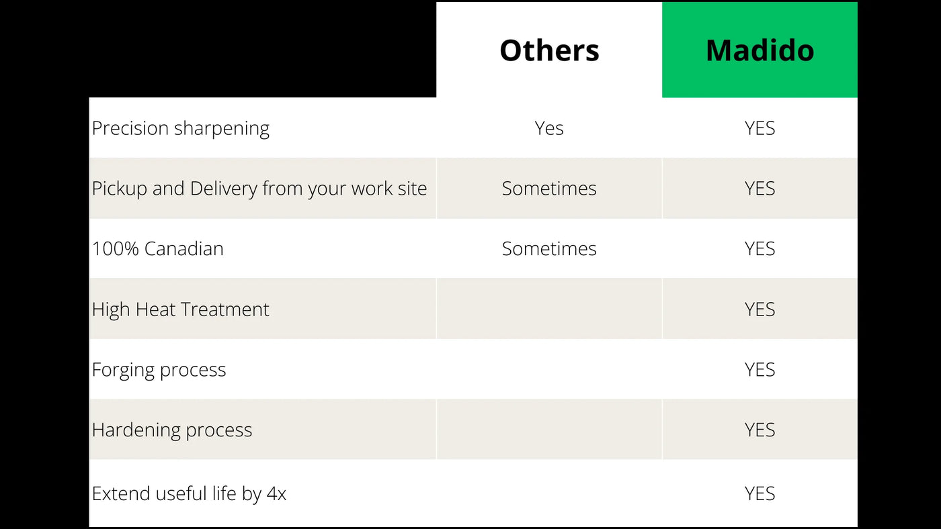Click the "Others" column header
This screenshot has height=529, width=941.
(x=549, y=50)
